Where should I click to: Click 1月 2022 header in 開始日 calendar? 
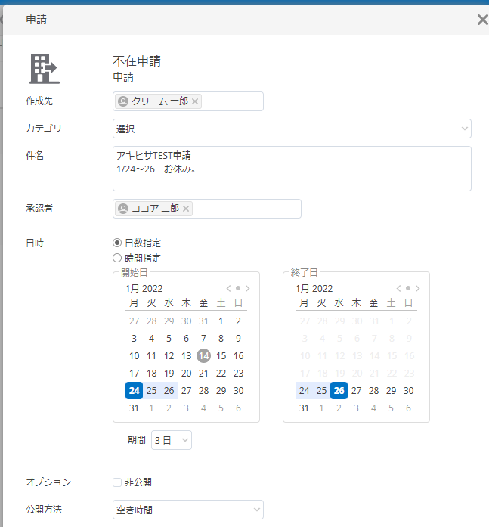point(144,288)
